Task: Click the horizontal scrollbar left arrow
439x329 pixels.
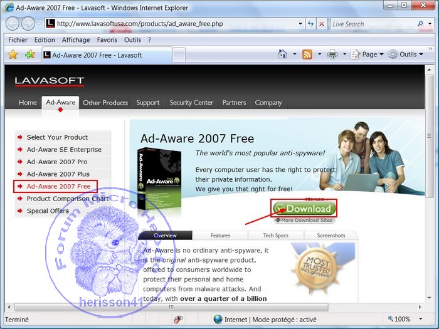Action: coord(9,307)
